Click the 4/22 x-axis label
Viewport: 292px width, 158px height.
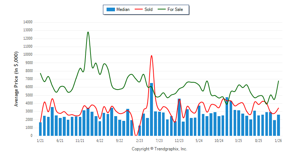click(x=100, y=140)
